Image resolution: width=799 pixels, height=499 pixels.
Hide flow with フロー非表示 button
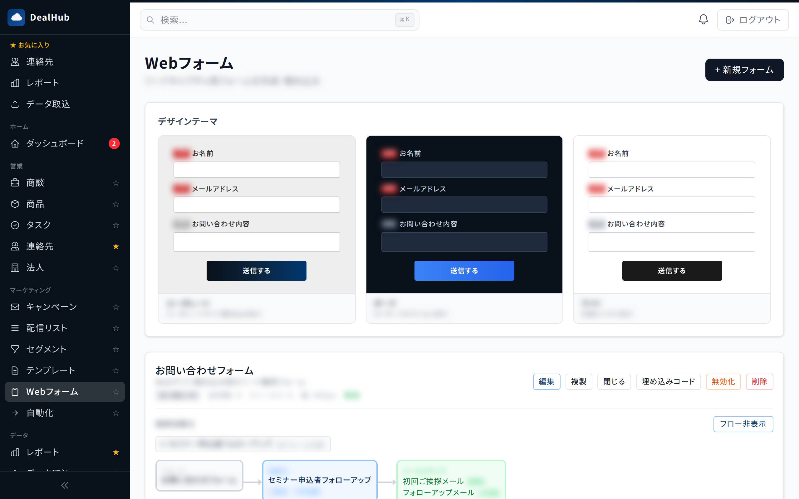pos(743,424)
